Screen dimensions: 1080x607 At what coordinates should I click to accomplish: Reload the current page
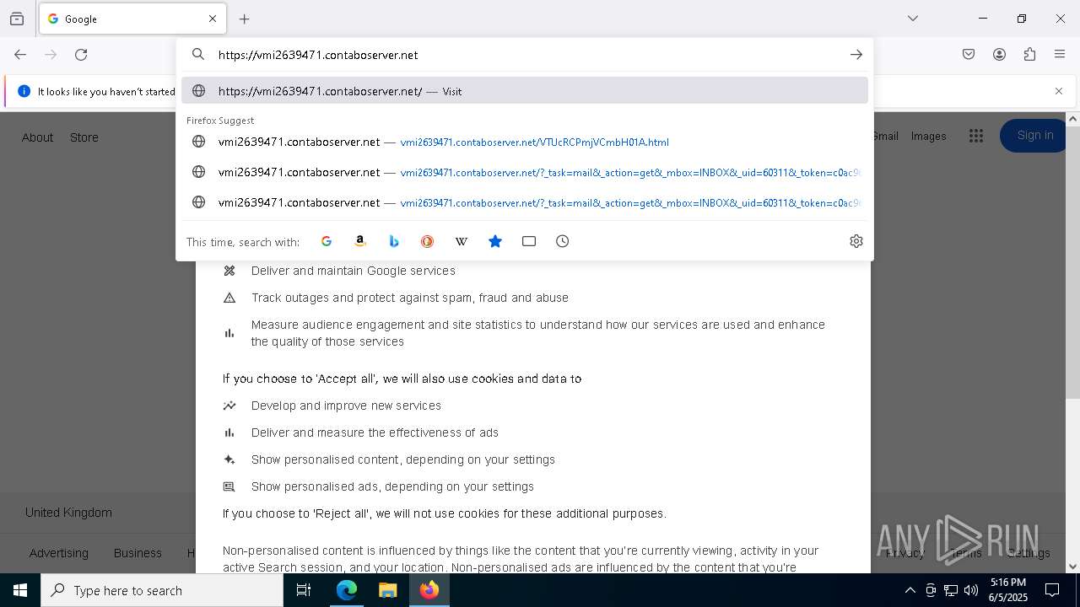pyautogui.click(x=81, y=55)
